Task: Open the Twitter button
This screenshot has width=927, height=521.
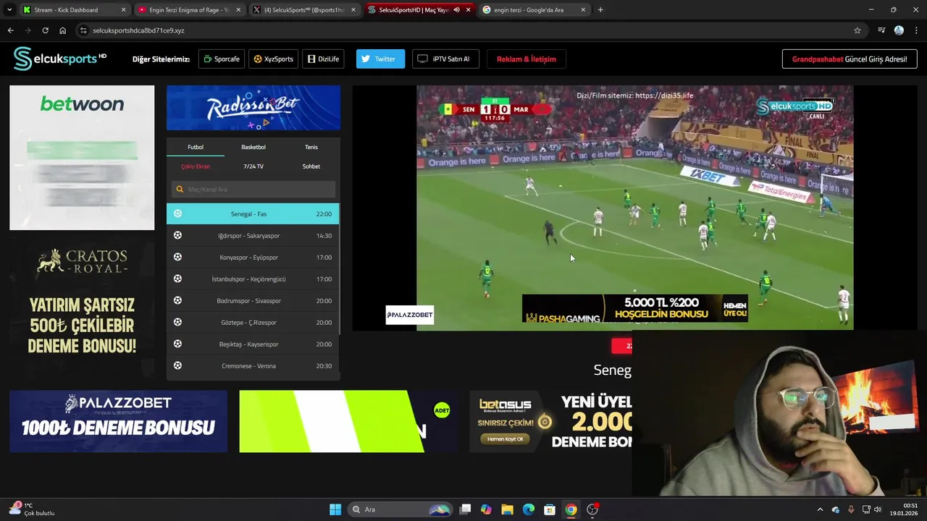Action: (380, 59)
